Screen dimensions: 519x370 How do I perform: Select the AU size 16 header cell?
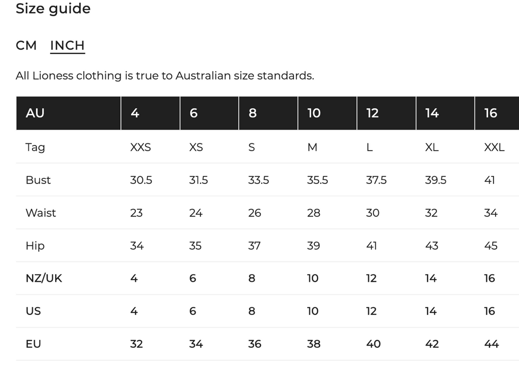pyautogui.click(x=497, y=113)
